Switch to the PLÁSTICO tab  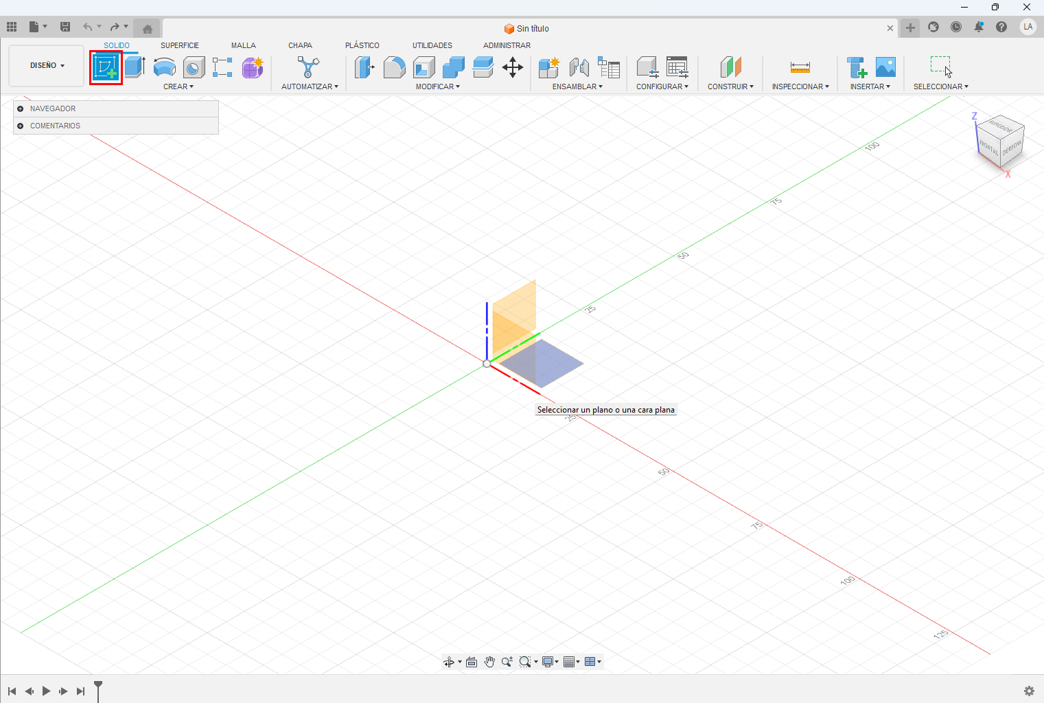[362, 45]
